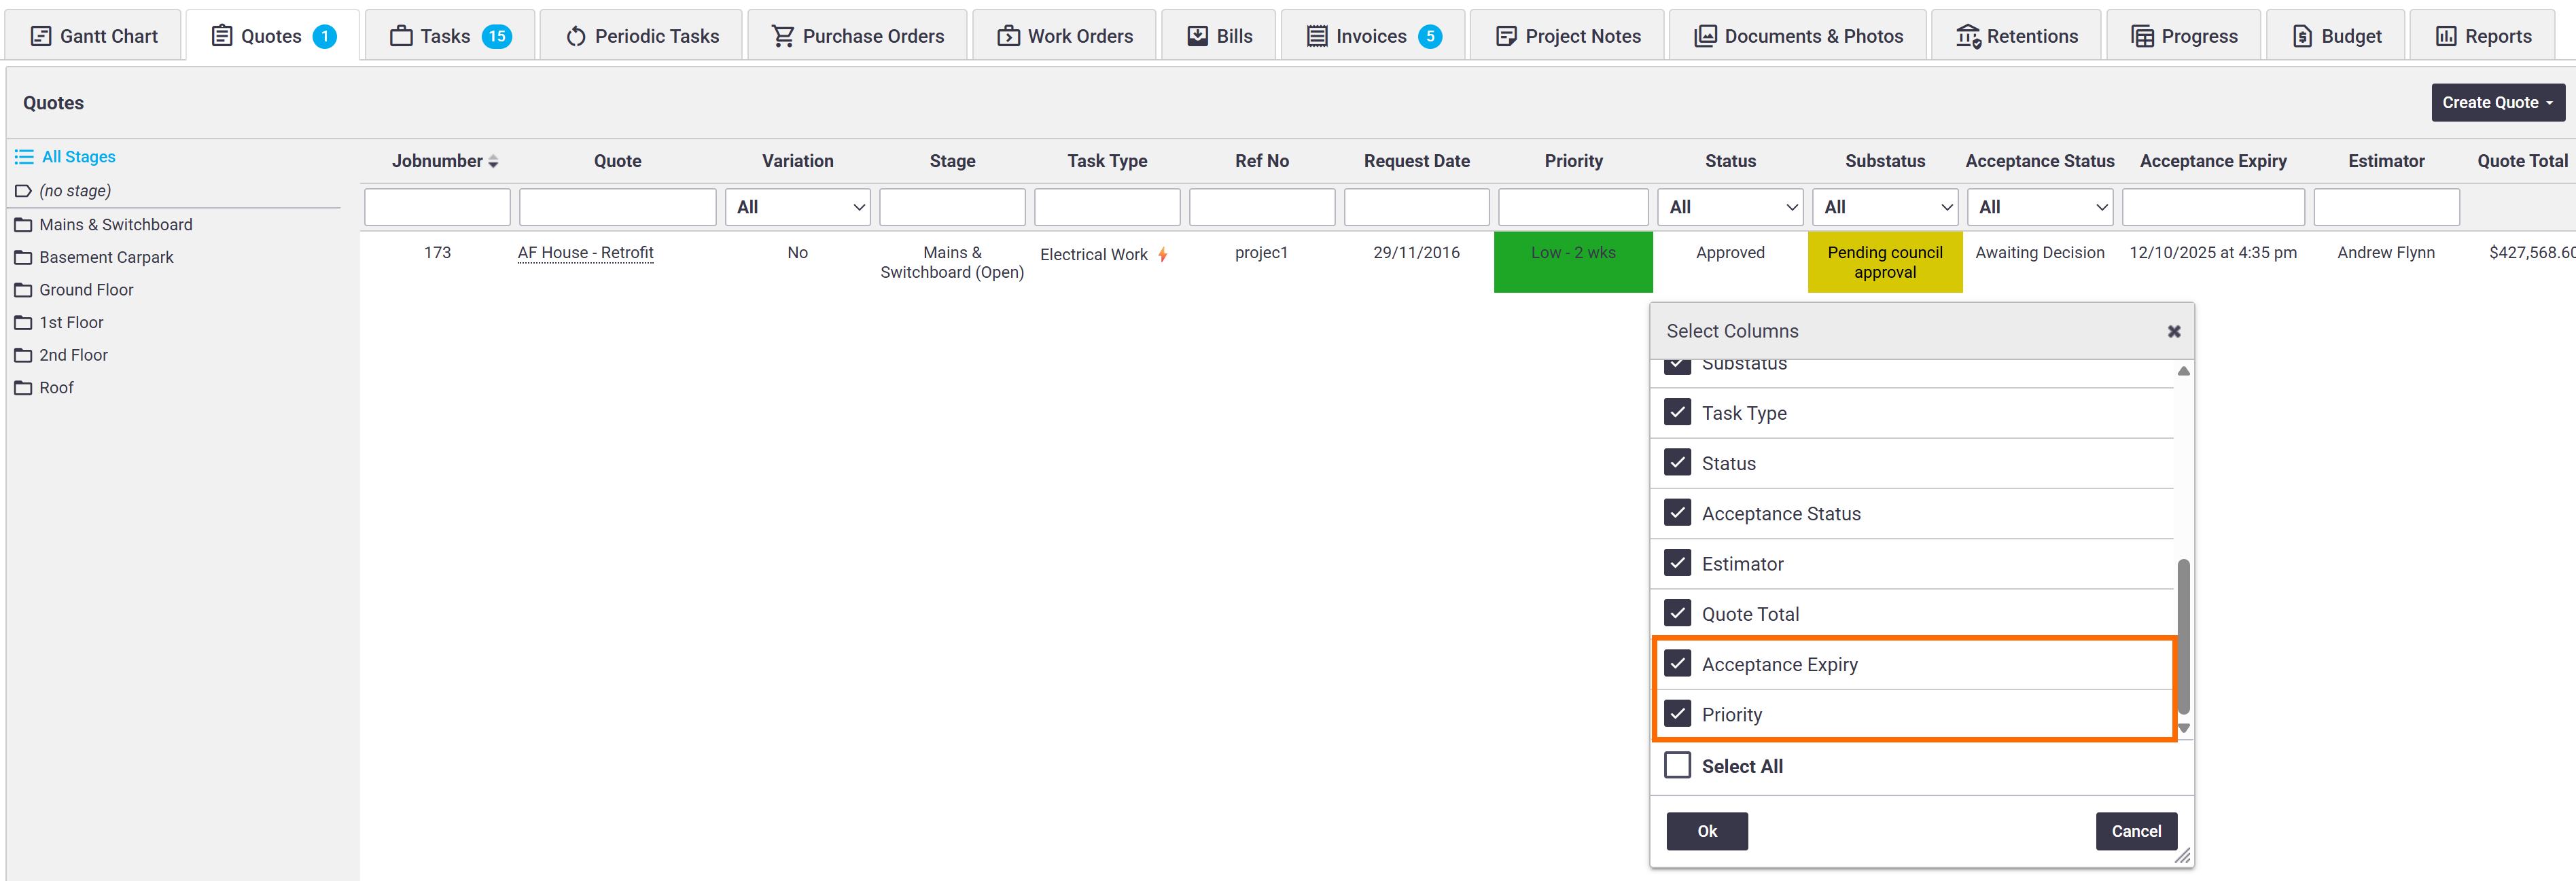Open the Substatus filter dropdown
Screen dimensions: 2576x881
(1884, 207)
